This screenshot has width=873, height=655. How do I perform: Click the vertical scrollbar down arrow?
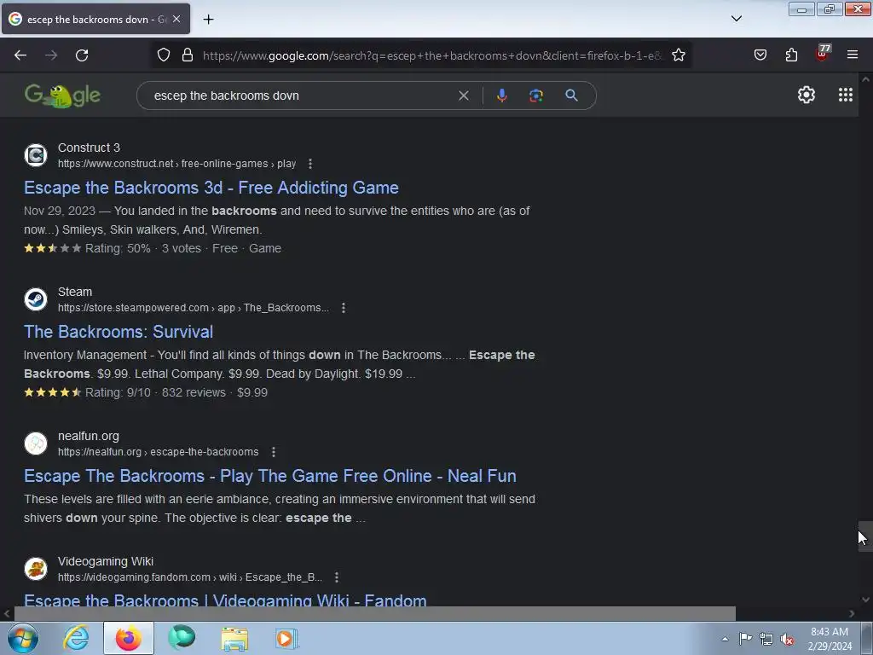pos(865,600)
